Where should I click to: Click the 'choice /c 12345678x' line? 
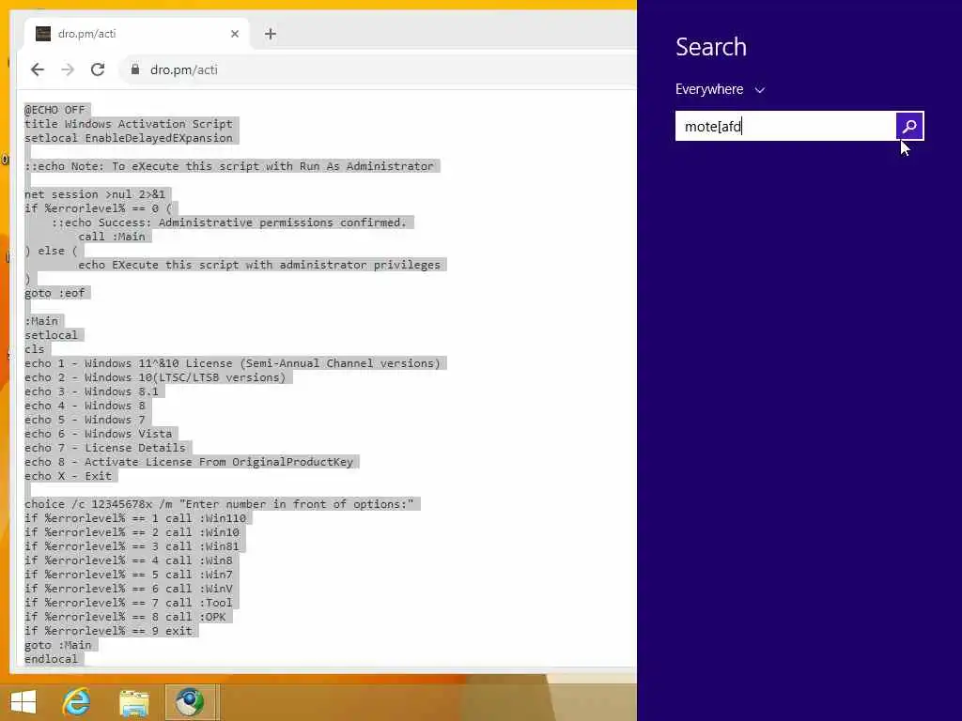(x=219, y=504)
